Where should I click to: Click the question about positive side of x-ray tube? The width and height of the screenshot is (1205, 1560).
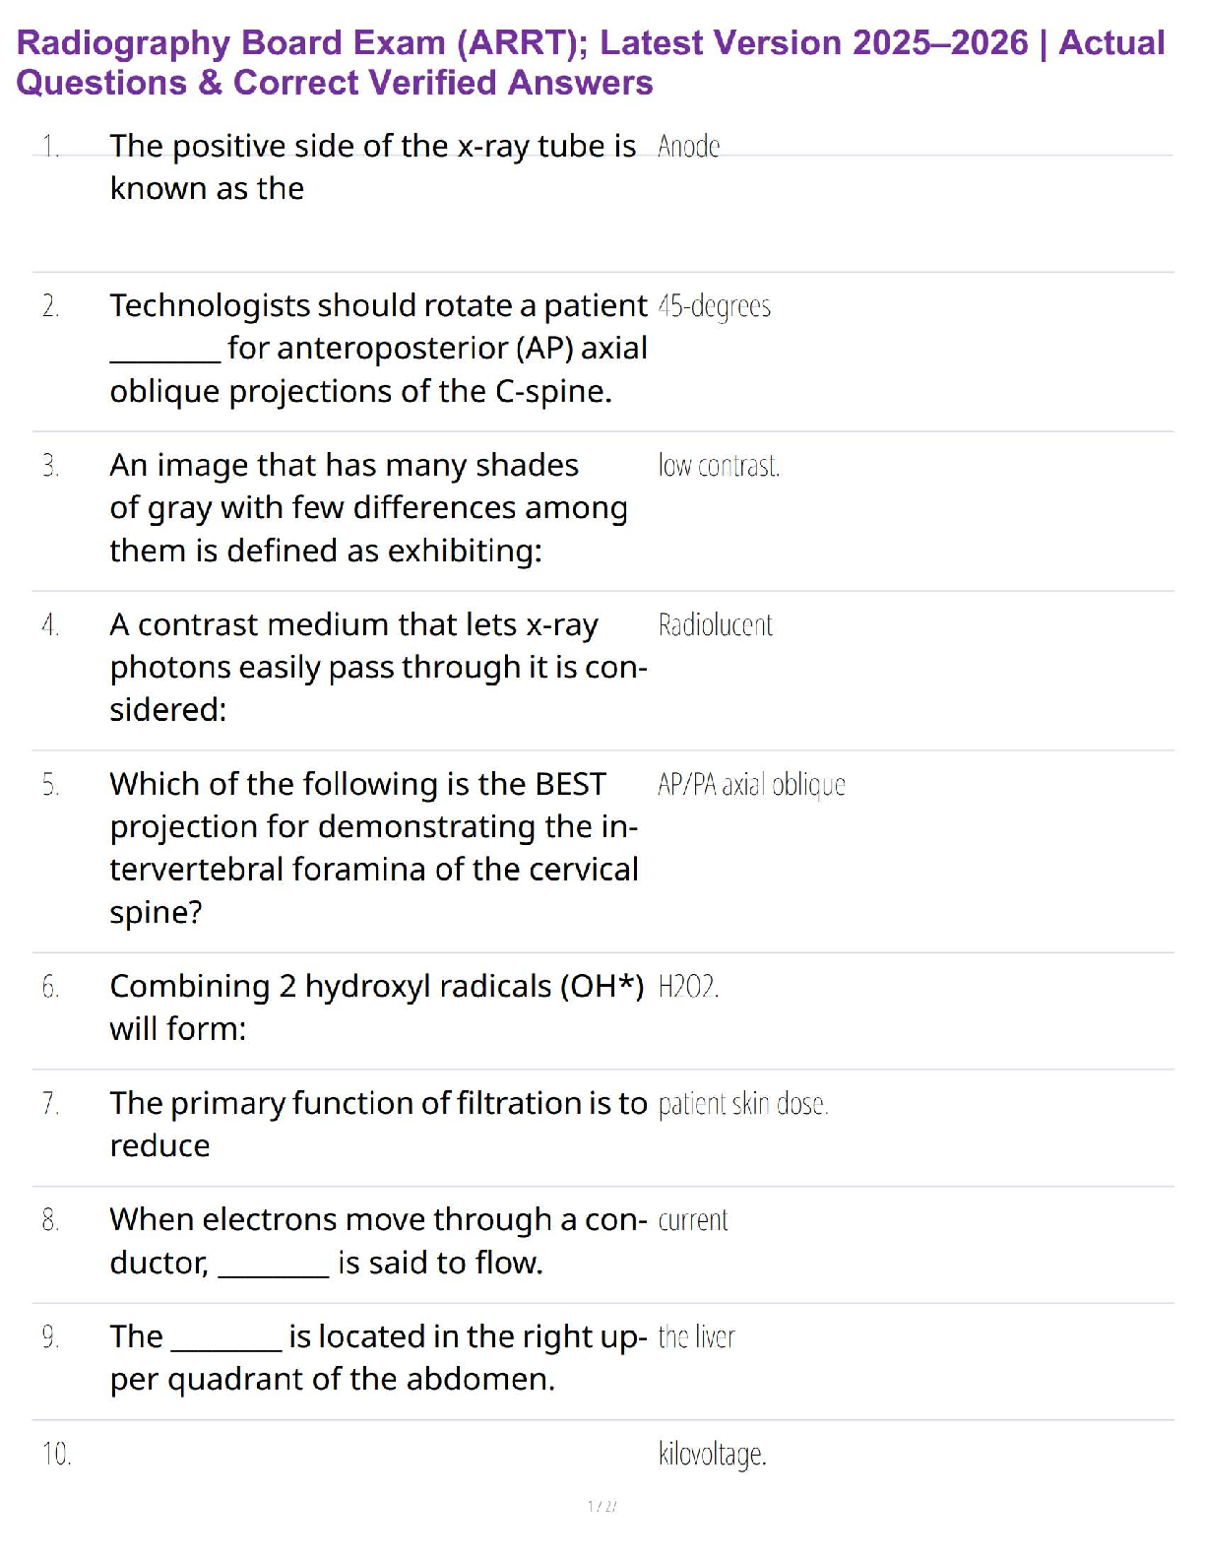(372, 166)
